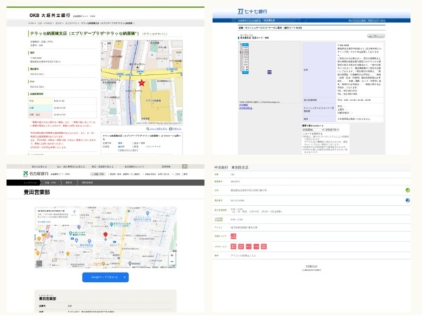The height and width of the screenshot is (316, 422).
Task: Click green map icon in Chukyo address row
Action: [x=407, y=190]
